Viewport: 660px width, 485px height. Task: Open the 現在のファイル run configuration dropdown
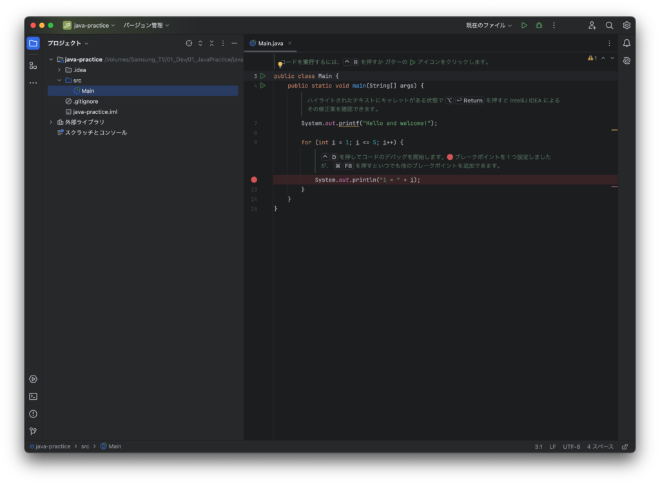pyautogui.click(x=487, y=25)
